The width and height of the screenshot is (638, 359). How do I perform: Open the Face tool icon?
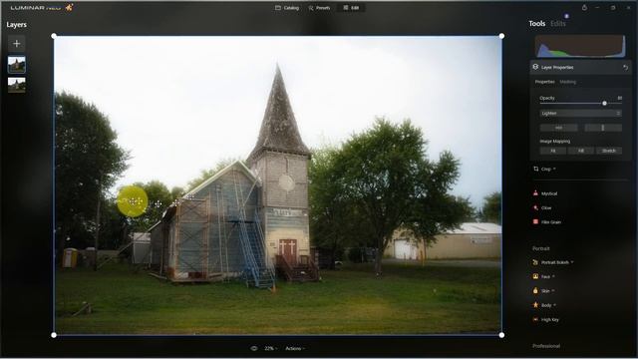click(535, 276)
